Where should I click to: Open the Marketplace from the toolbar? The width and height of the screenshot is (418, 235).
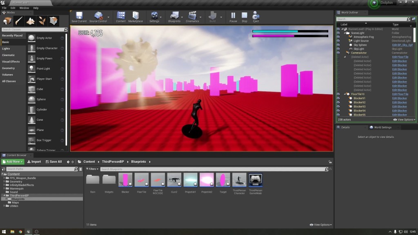[x=136, y=16]
